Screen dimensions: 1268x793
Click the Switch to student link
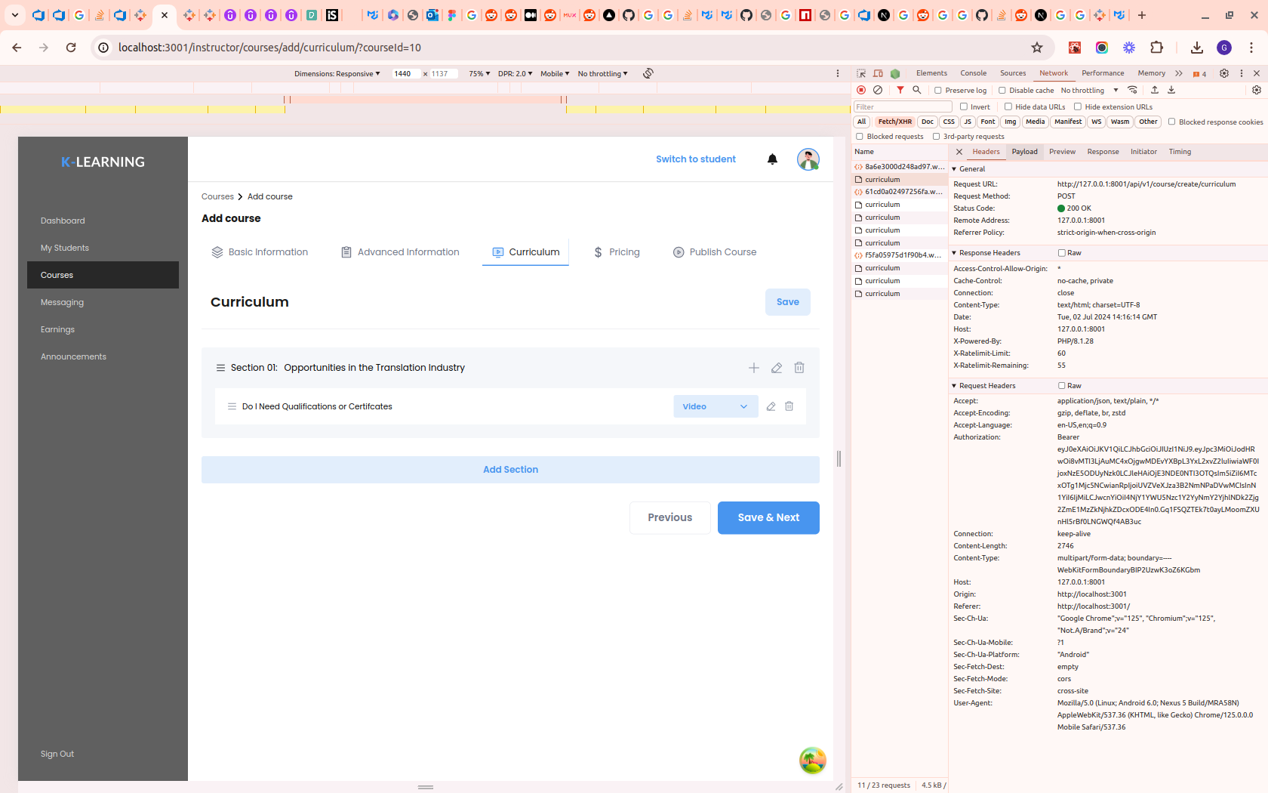coord(695,159)
